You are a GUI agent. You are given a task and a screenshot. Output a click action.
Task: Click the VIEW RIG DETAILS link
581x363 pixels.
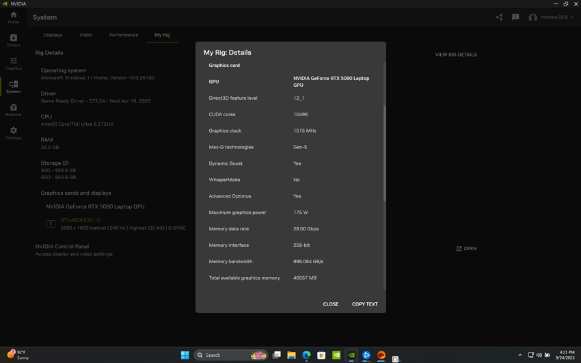pos(456,55)
